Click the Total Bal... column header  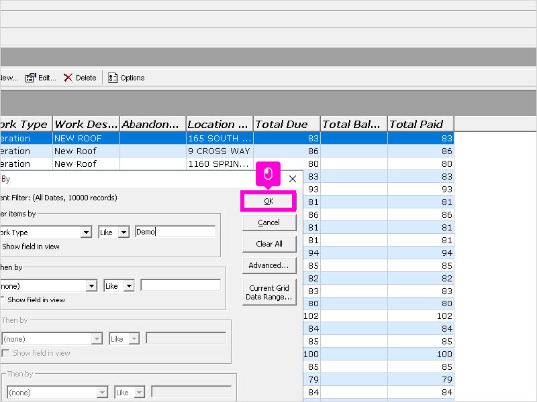354,124
